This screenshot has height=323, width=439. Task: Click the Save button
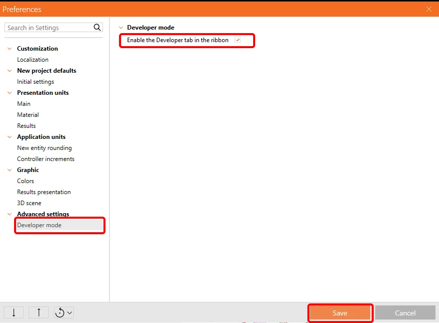pyautogui.click(x=340, y=313)
